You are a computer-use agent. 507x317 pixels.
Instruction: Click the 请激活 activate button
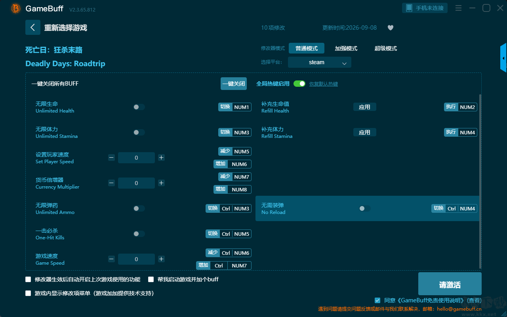450,284
